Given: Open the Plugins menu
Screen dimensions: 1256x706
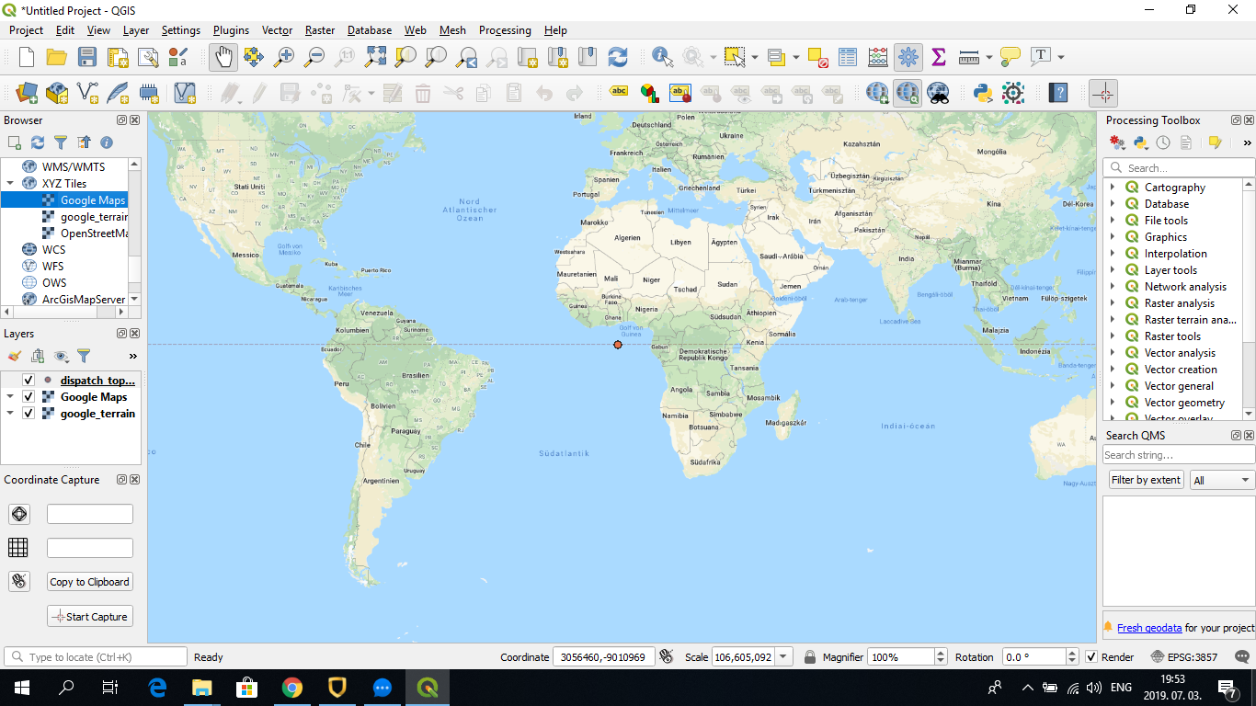Looking at the screenshot, I should pos(231,30).
